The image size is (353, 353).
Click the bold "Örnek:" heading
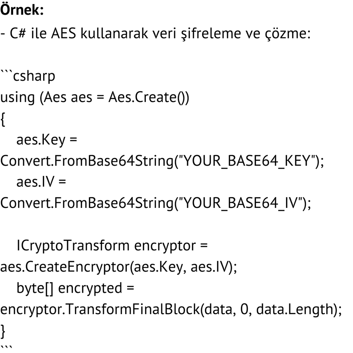[x=22, y=10]
